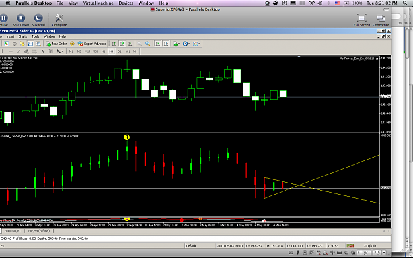Open the Help menu in MetaTrader

(x=62, y=36)
